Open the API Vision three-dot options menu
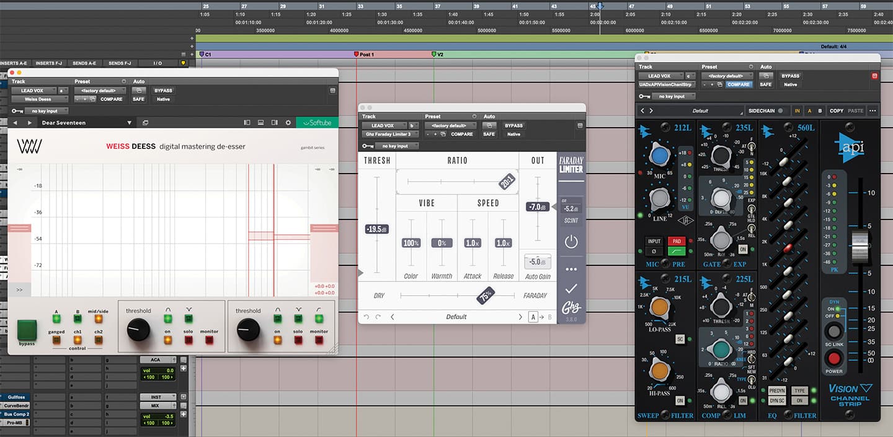893x437 pixels. click(x=873, y=111)
